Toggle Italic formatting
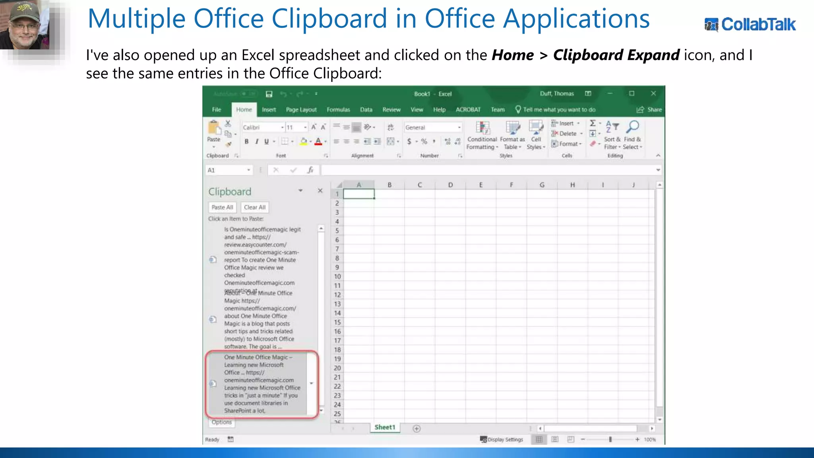 tap(256, 141)
